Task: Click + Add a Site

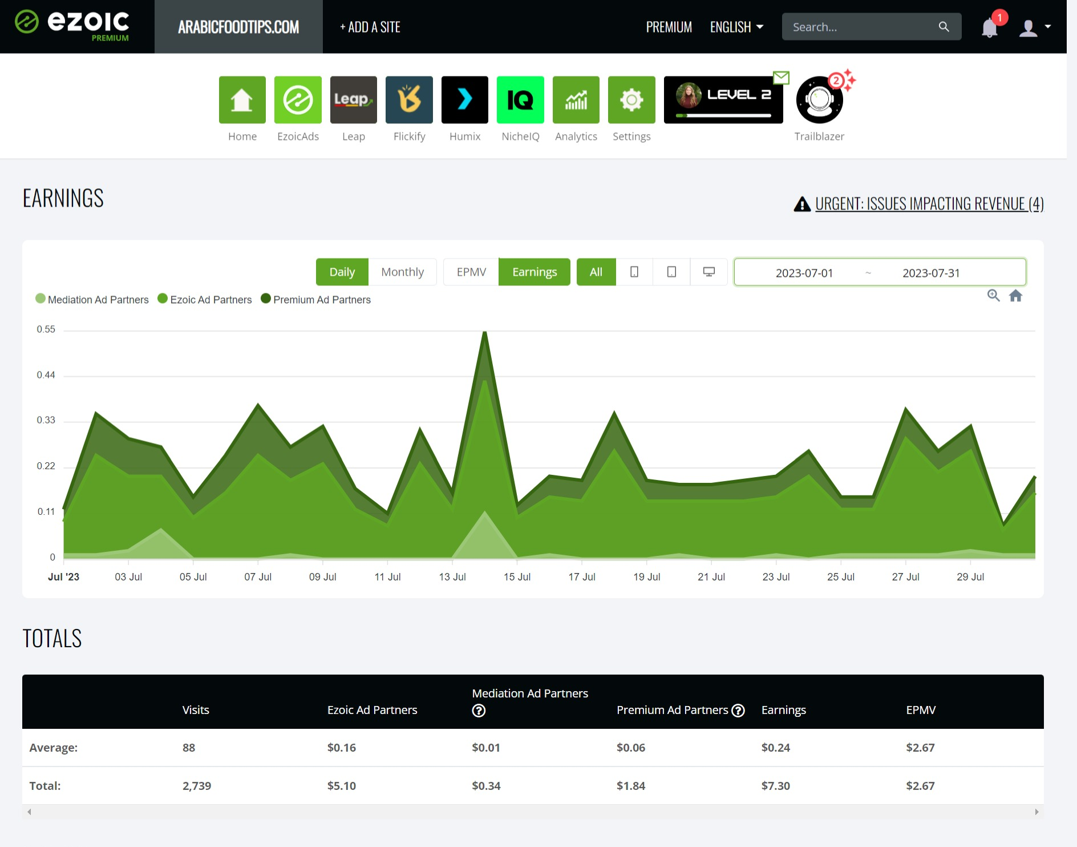Action: pos(370,27)
